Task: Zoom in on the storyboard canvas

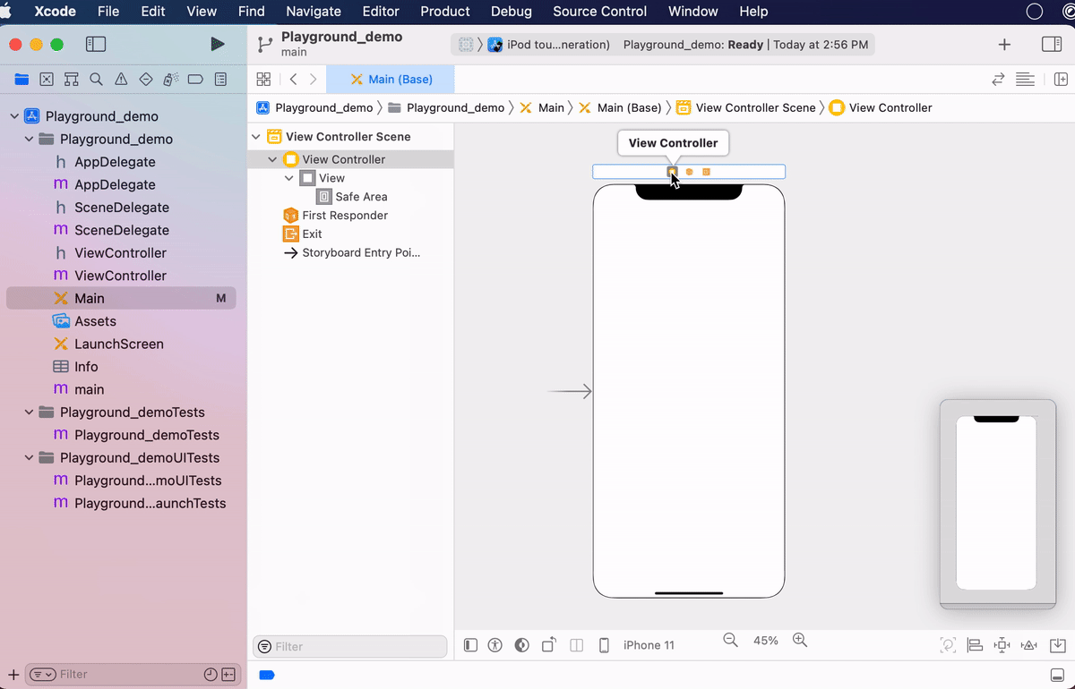Action: (800, 640)
